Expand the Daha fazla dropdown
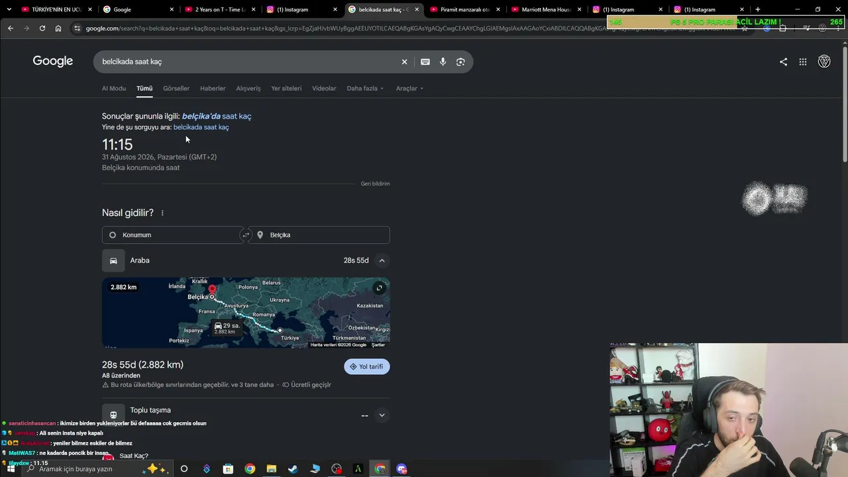 point(365,88)
